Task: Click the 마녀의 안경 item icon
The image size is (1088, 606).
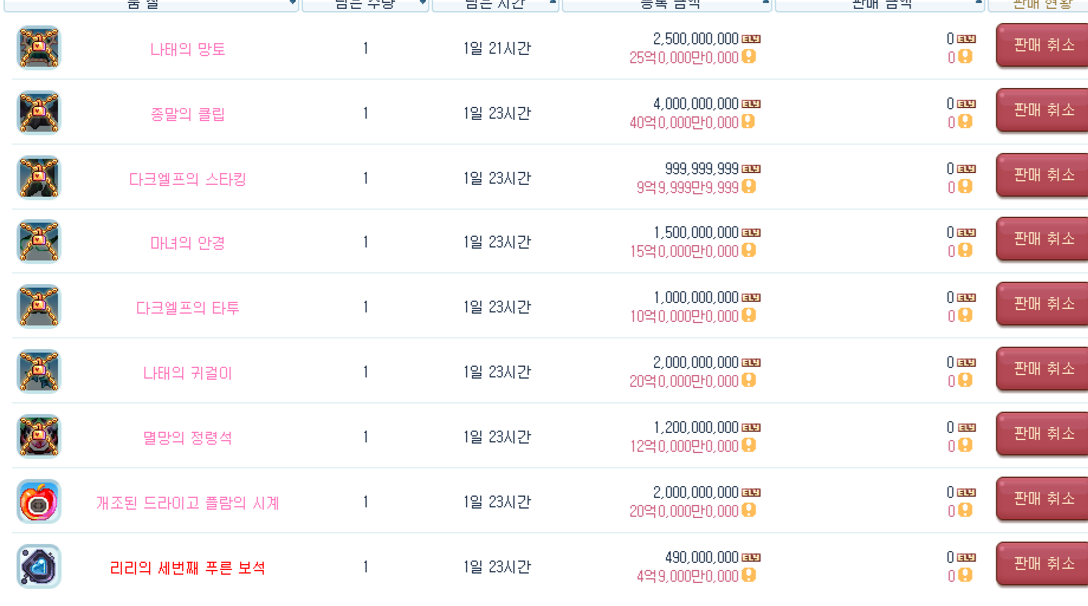Action: tap(39, 241)
